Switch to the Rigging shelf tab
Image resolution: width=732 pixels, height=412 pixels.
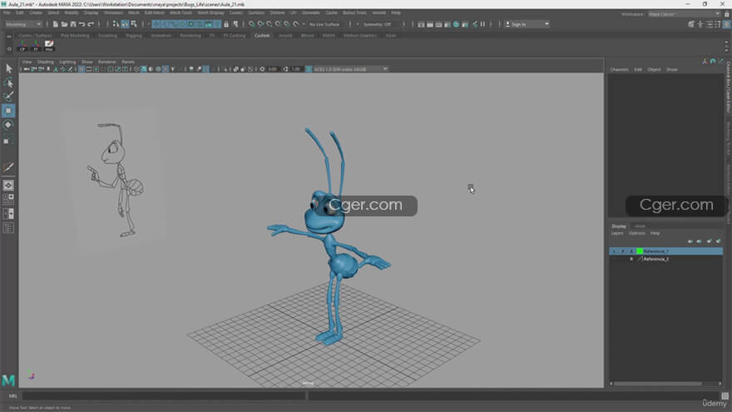coord(134,36)
